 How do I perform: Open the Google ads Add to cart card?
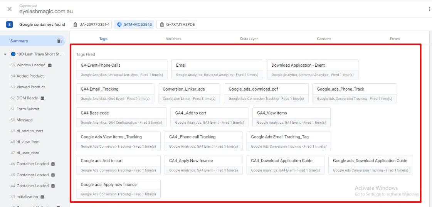[x=118, y=165]
